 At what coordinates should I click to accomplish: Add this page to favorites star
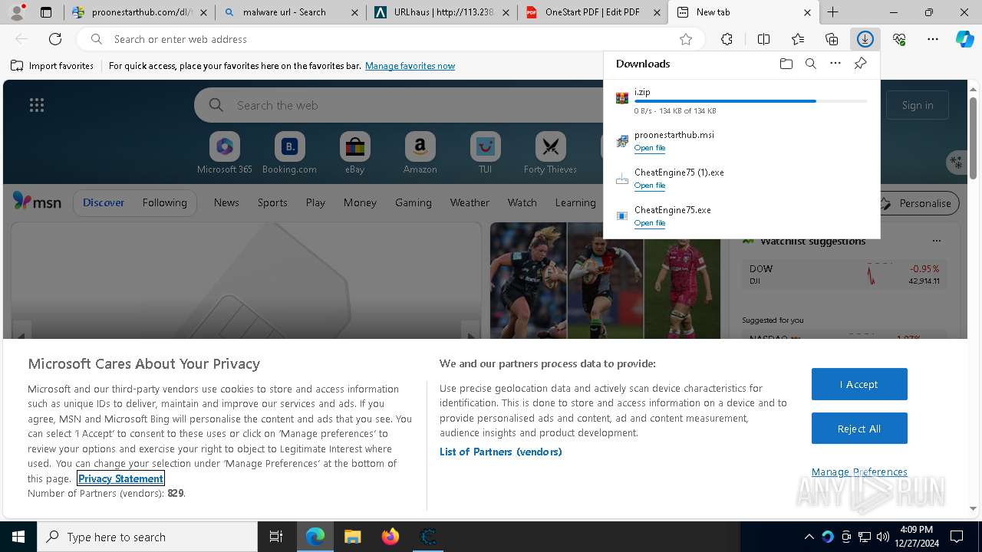tap(686, 39)
